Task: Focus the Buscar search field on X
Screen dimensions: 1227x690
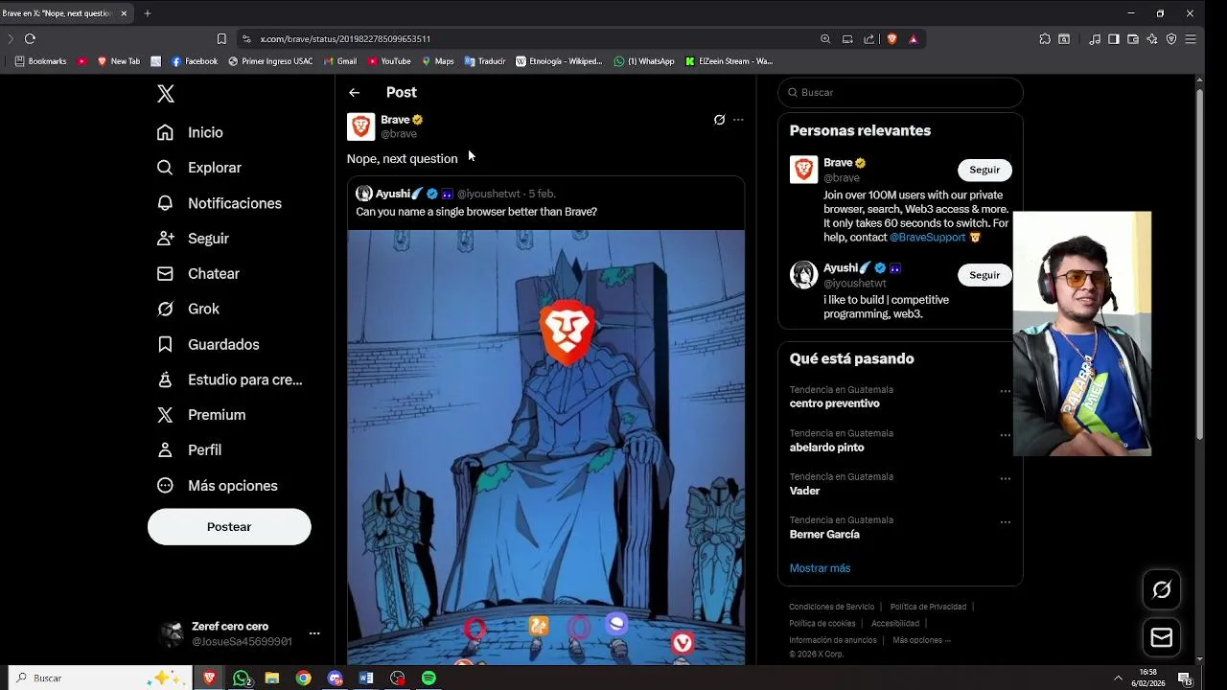Action: (x=900, y=92)
